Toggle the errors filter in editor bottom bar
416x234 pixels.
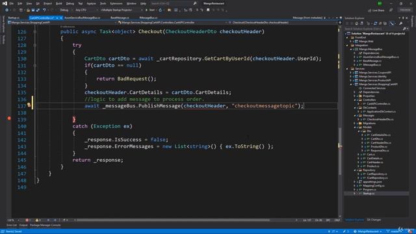27,220
